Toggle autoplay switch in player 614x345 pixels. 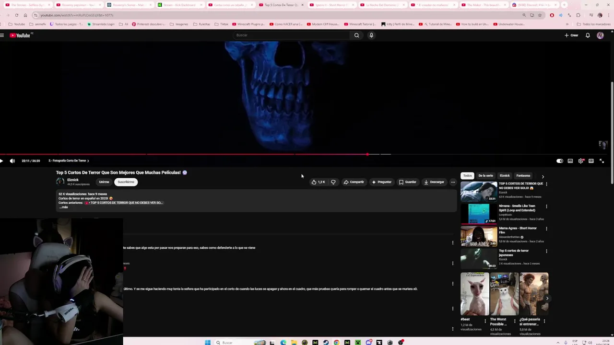(x=559, y=161)
